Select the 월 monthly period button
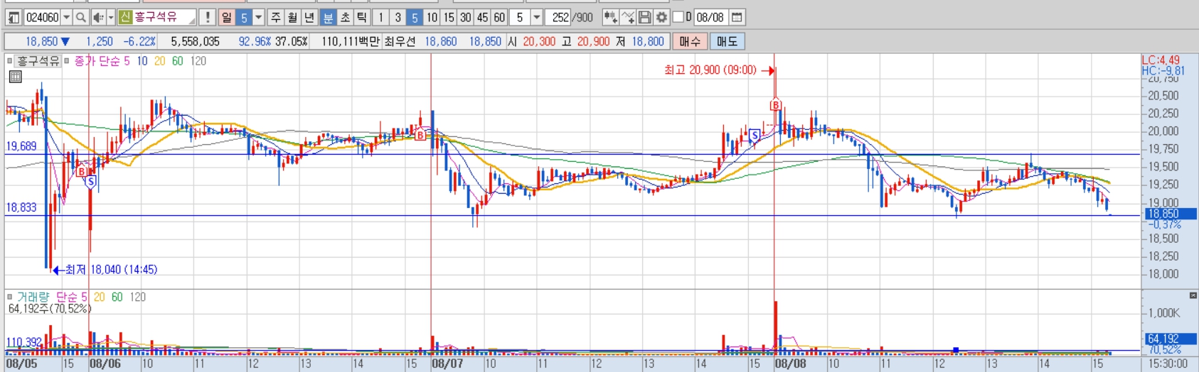This screenshot has height=372, width=1199. [292, 17]
